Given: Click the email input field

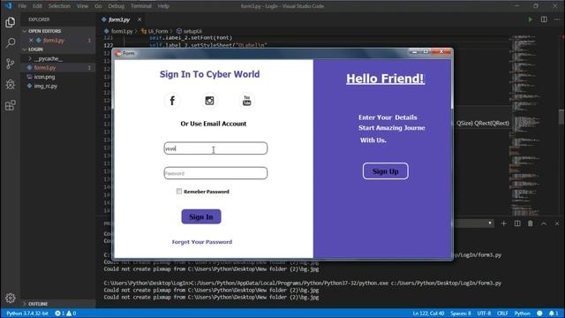Looking at the screenshot, I should tap(215, 148).
